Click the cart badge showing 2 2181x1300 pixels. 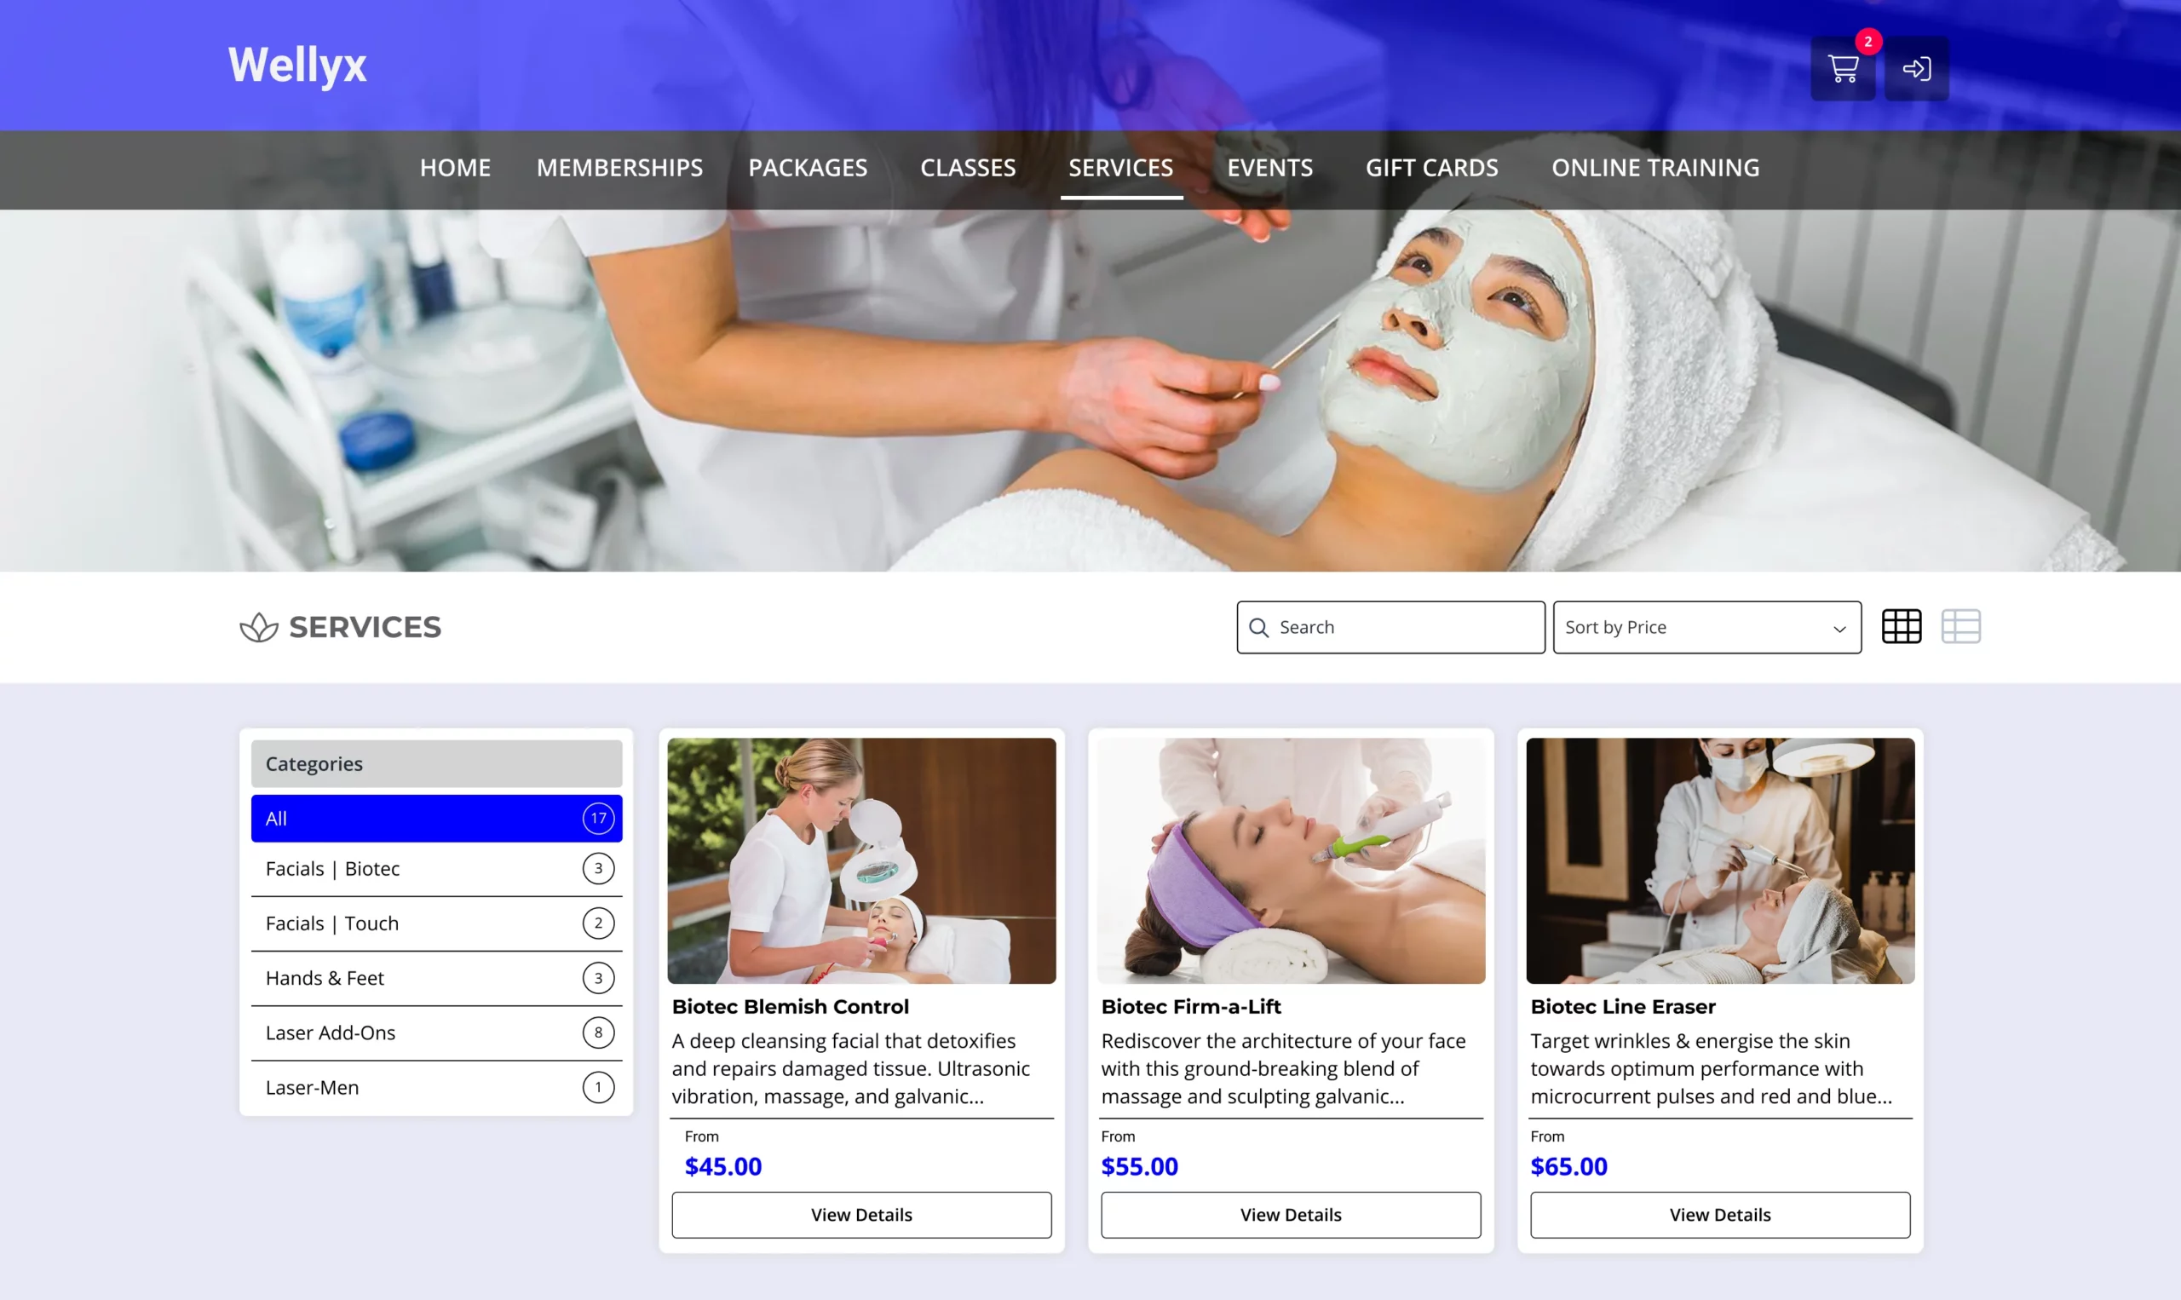(x=1867, y=41)
